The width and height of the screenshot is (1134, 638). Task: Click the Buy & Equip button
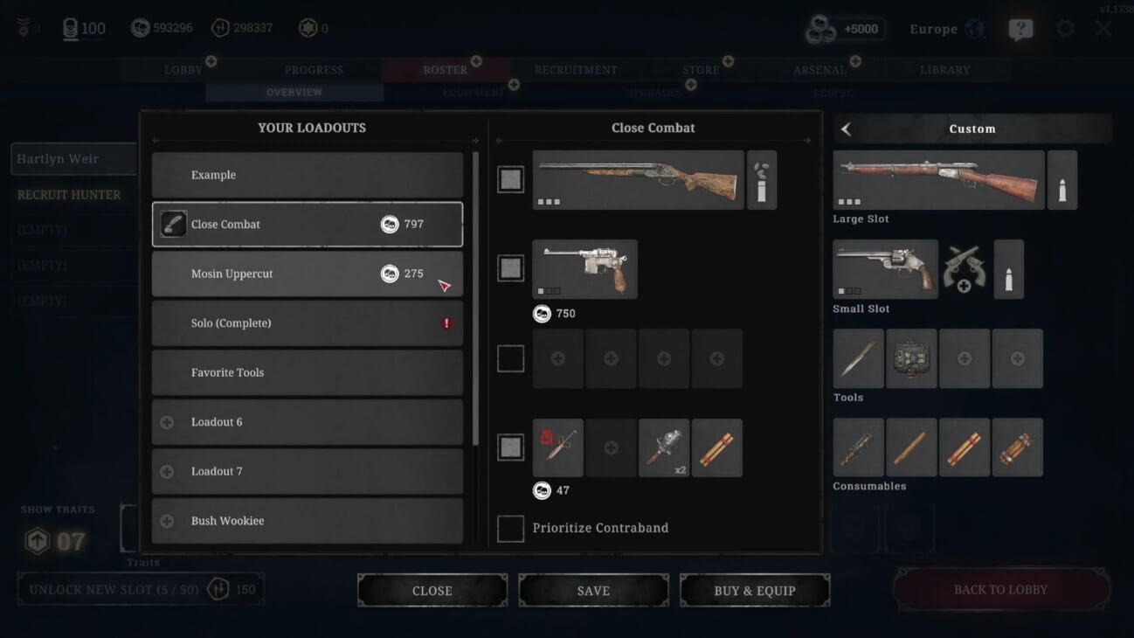point(755,591)
